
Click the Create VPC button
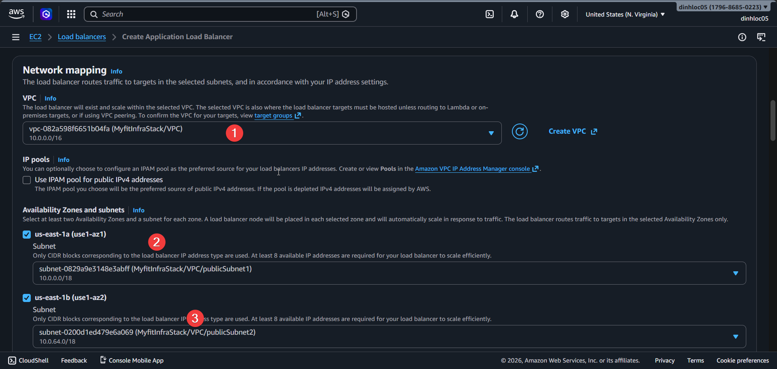(x=568, y=131)
